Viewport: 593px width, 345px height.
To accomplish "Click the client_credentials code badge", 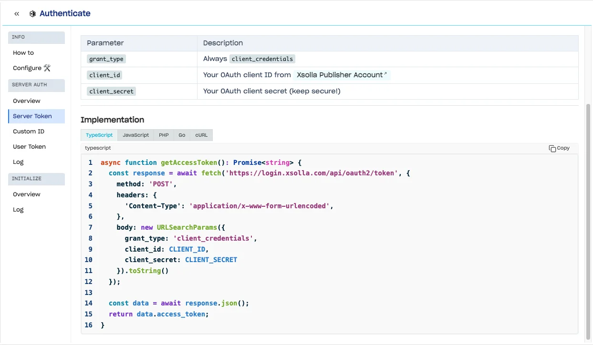I will 262,59.
